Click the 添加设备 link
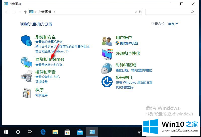201x137 pixels. [x=41, y=82]
